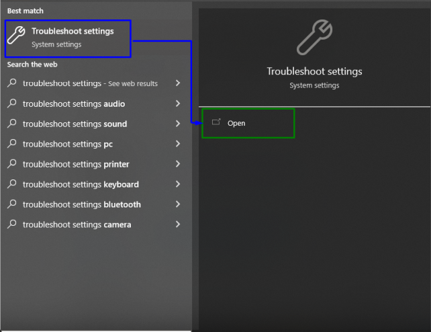Expand arrow for 'troubleshoot settings audio'
This screenshot has height=332, width=431.
pyautogui.click(x=177, y=103)
